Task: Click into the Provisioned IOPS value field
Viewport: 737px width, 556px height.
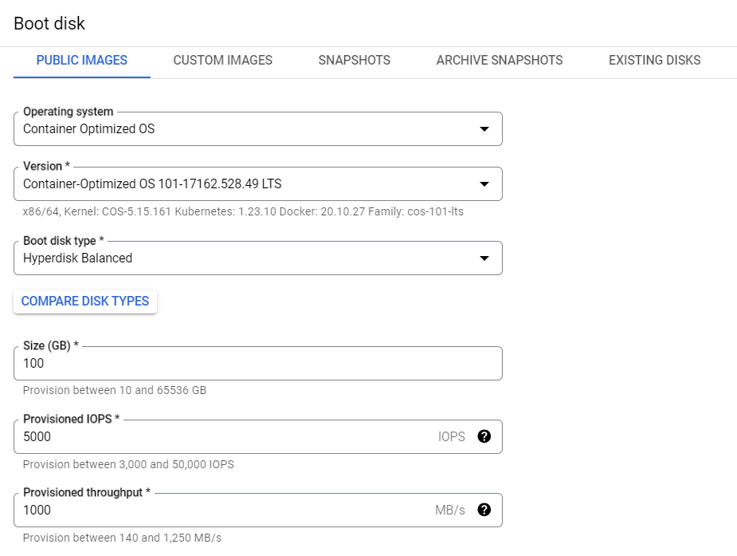Action: click(x=223, y=437)
